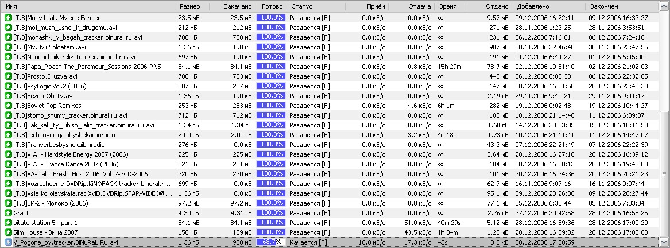
Task: Click seeding icon for БИ-2 - Молоко (2006)
Action: (8, 203)
